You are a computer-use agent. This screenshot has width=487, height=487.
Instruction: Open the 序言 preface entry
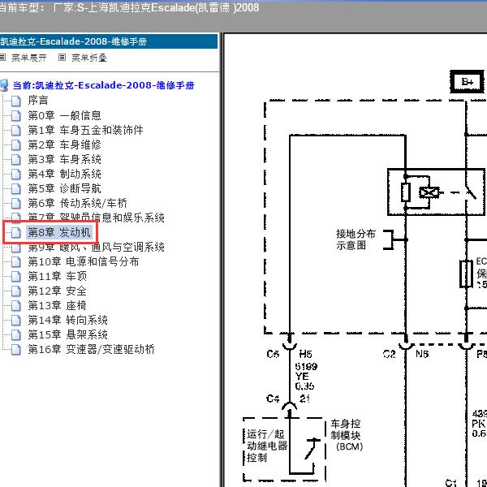[38, 101]
